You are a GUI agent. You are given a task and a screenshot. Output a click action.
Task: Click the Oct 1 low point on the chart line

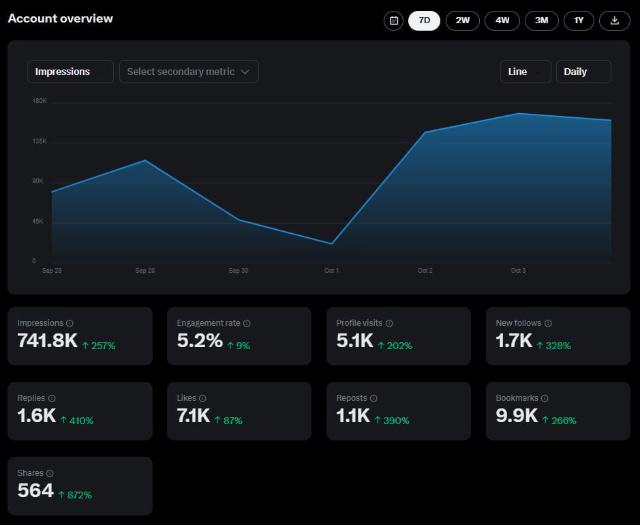click(x=331, y=243)
